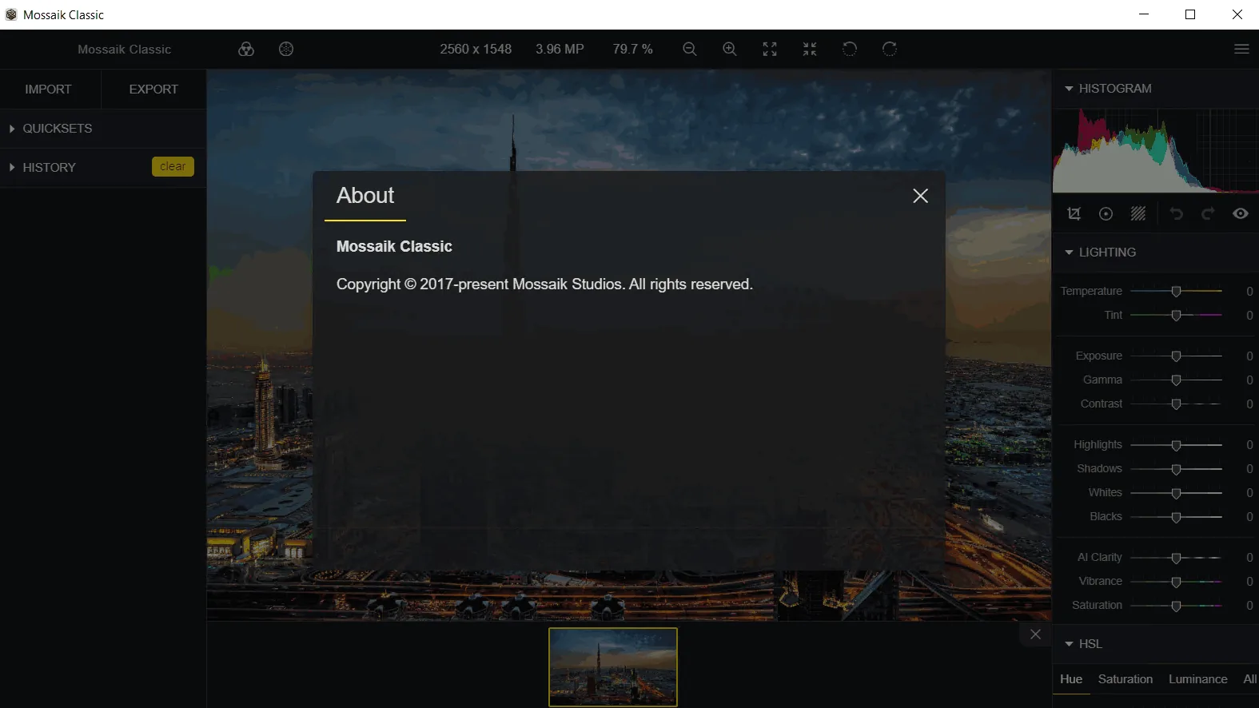This screenshot has height=708, width=1259.
Task: Select the hatched gradient filter icon
Action: point(1138,213)
